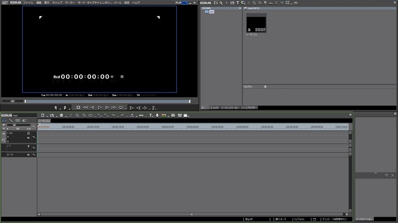
Task: Open the Redo history dropdown arrow
Action: click(127, 116)
